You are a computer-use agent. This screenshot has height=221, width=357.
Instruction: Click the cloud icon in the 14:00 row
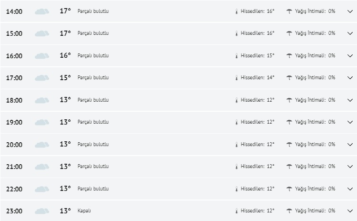pyautogui.click(x=42, y=11)
